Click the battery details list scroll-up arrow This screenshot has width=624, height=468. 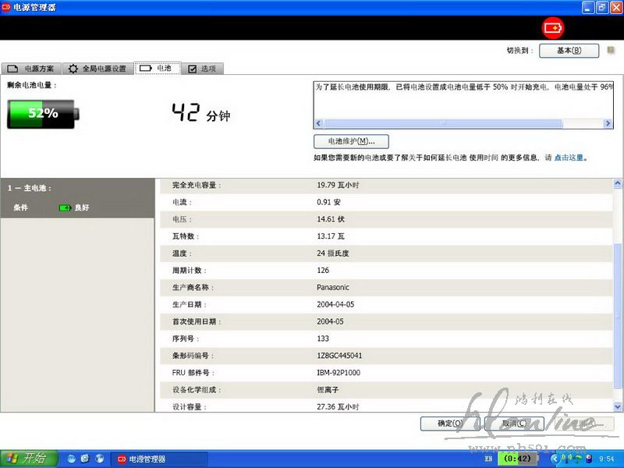(x=619, y=184)
